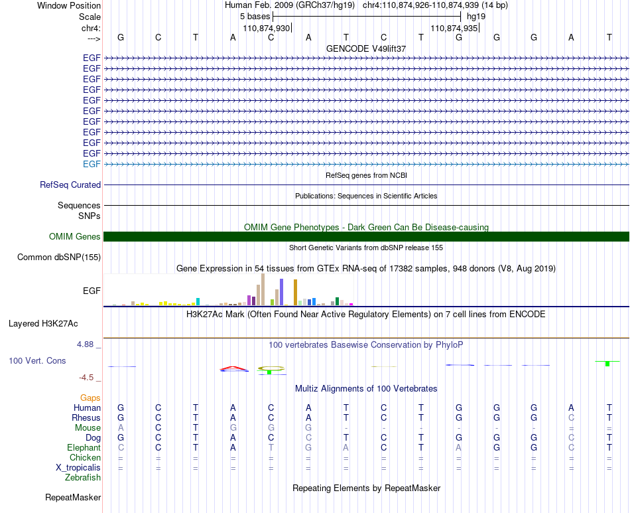Open 100 vertebrates Basewise Conservation by PhyloP title
The width and height of the screenshot is (630, 513).
(366, 345)
